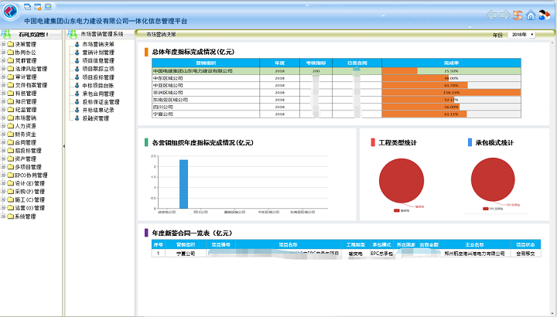Open 项目投标管理 menu item

[x=98, y=77]
